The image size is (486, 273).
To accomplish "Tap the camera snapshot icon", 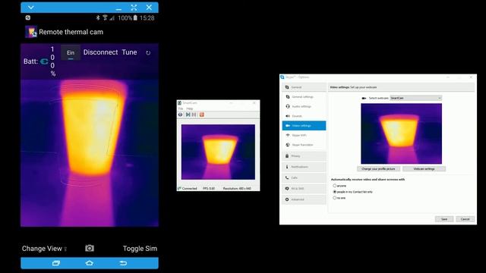I will [x=90, y=248].
